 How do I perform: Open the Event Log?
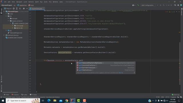[176, 95]
